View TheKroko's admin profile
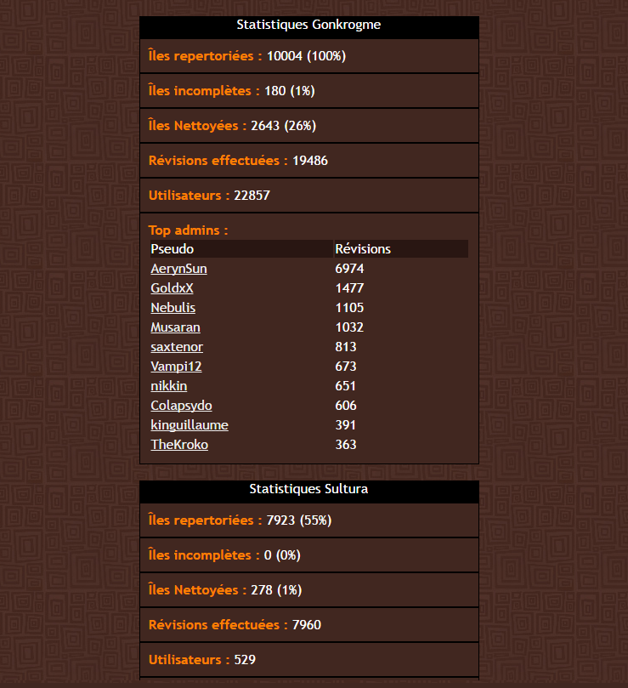Image resolution: width=628 pixels, height=688 pixels. pos(179,445)
